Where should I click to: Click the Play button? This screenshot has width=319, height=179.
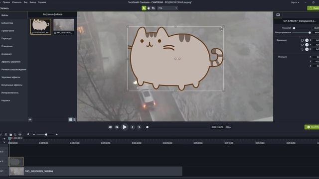click(125, 127)
